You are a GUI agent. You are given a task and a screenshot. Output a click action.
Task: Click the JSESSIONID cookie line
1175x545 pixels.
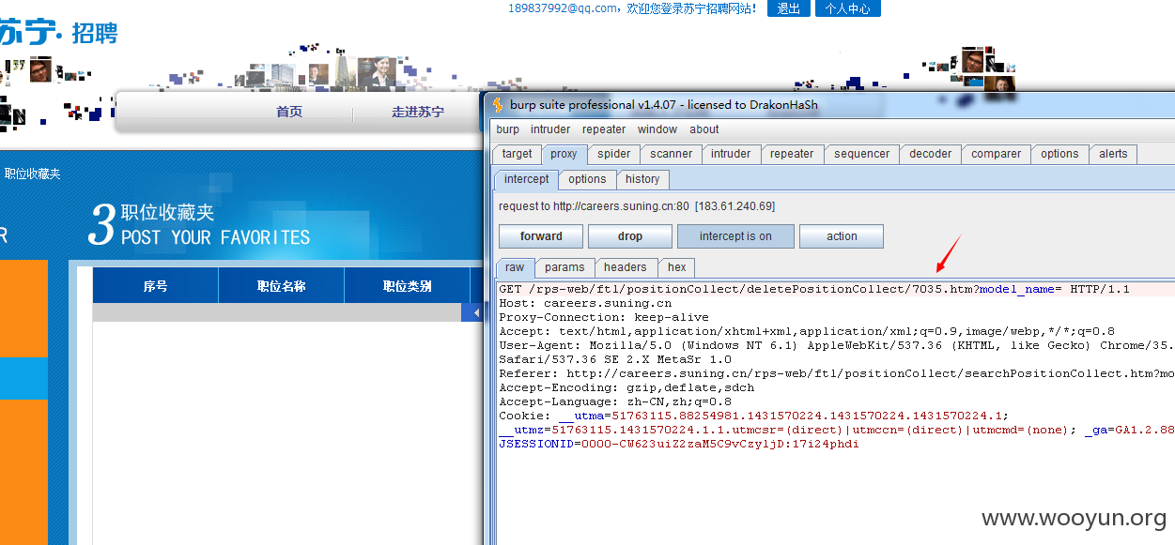678,445
